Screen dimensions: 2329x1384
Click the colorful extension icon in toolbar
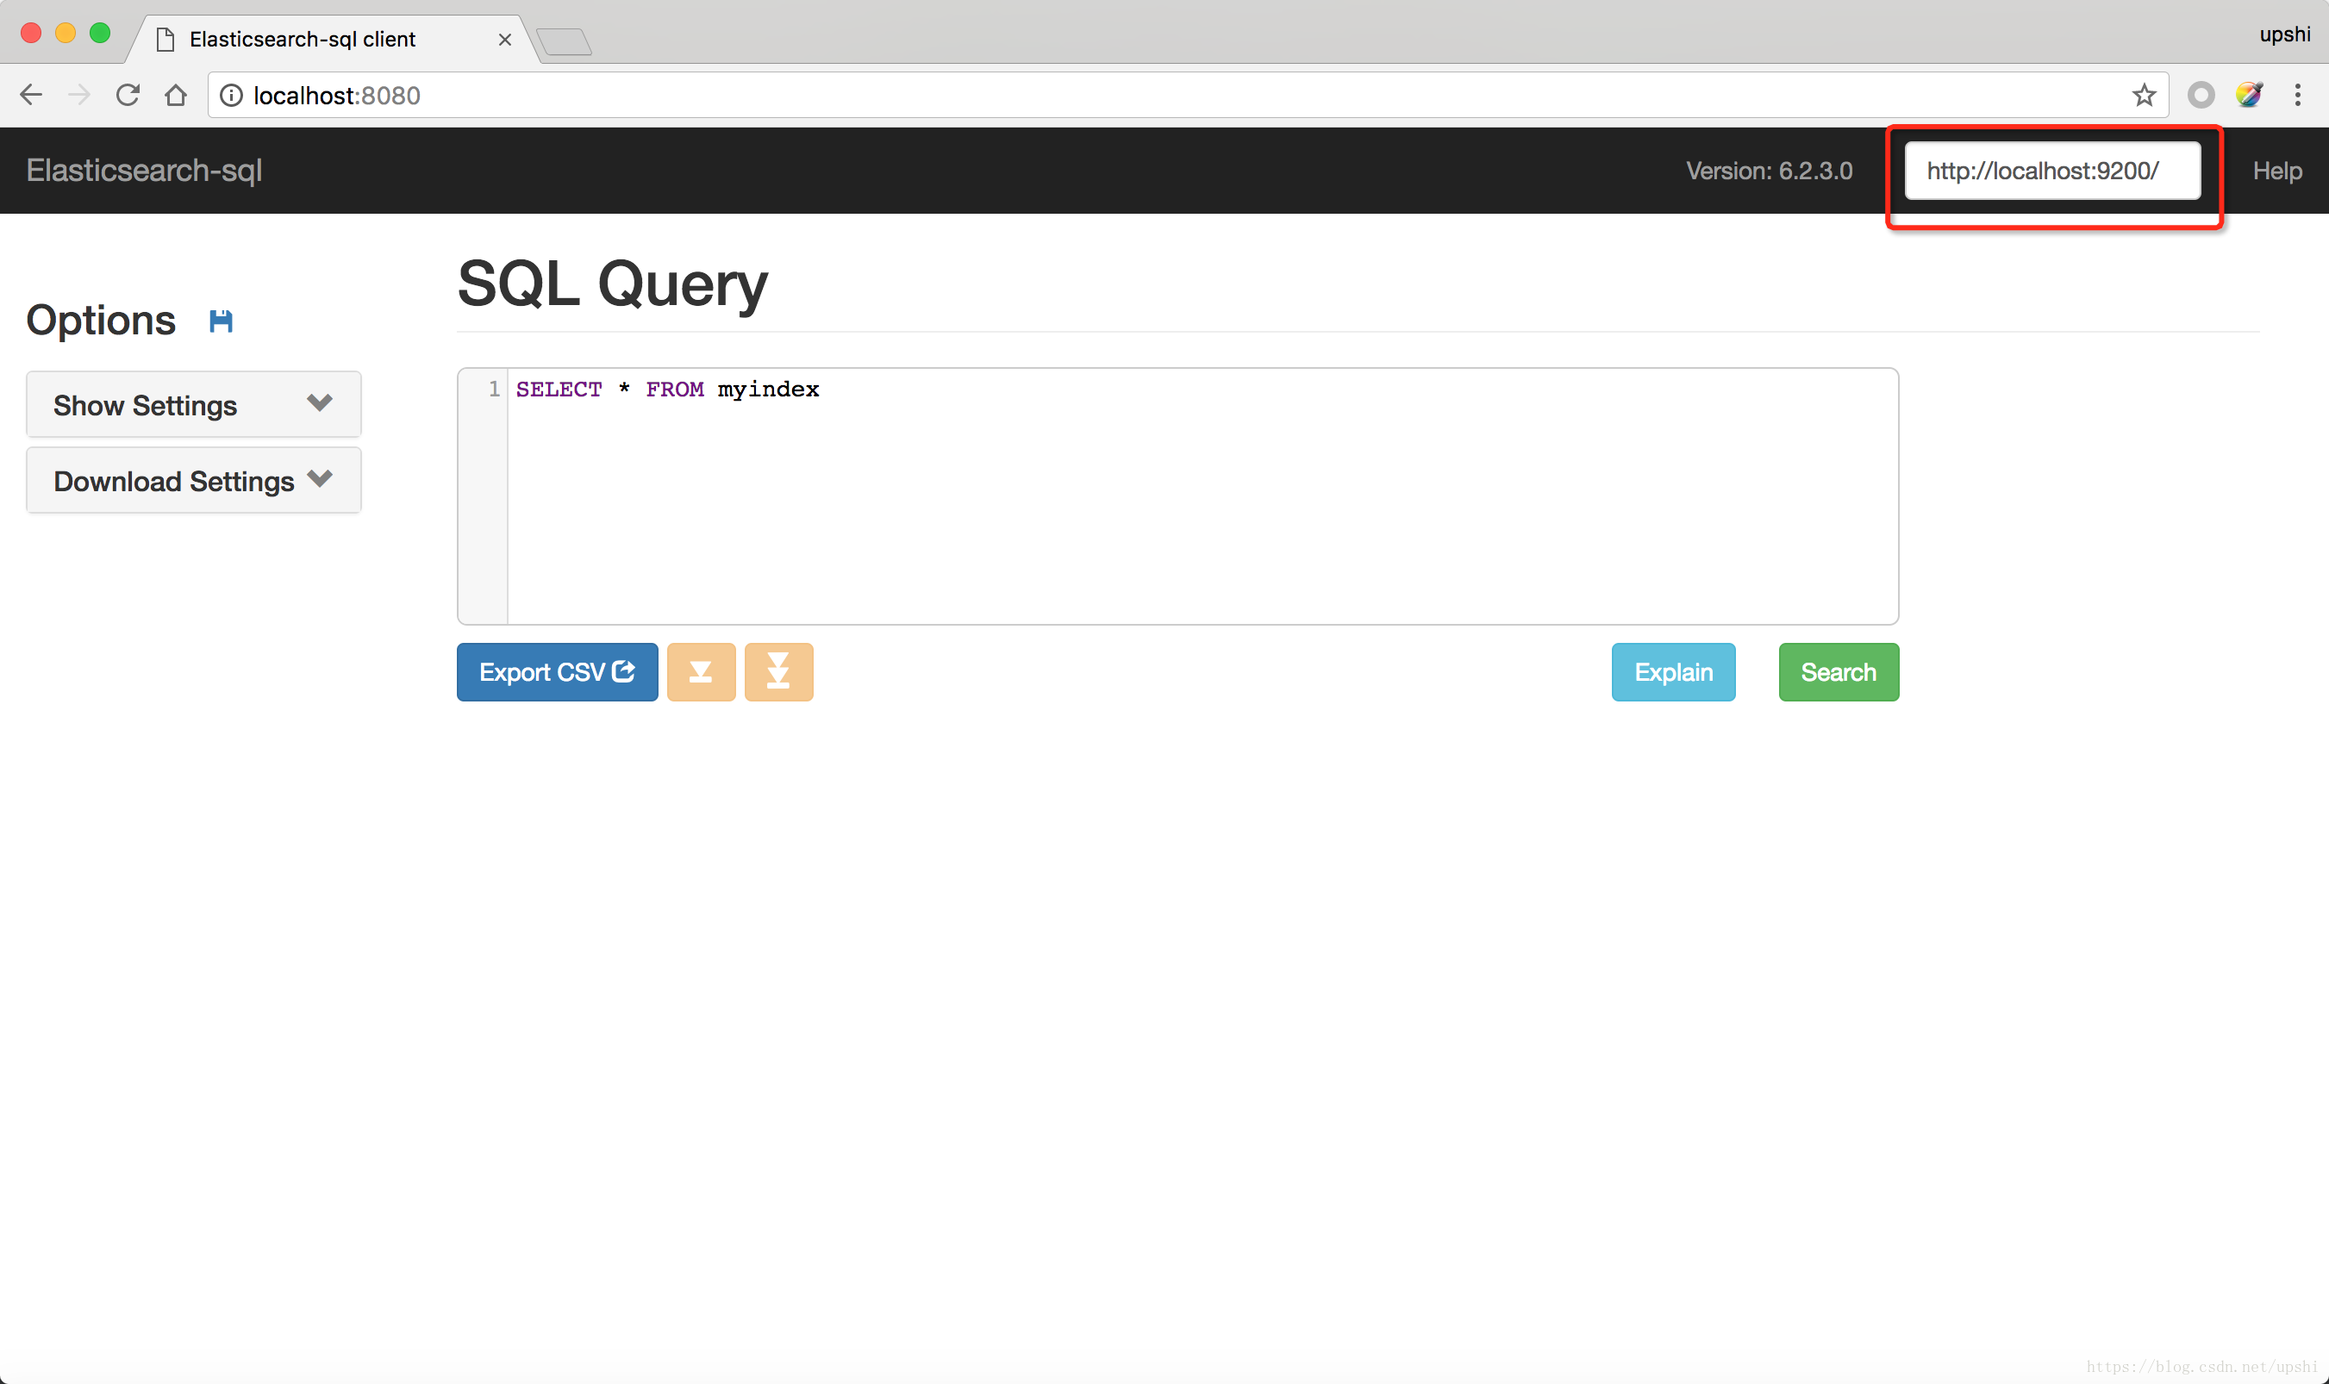(2249, 95)
